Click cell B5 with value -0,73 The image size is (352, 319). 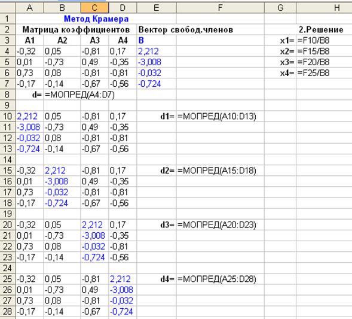point(62,62)
